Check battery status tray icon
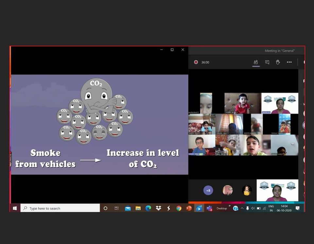Screen dimensions: 314x244 click(x=258, y=208)
